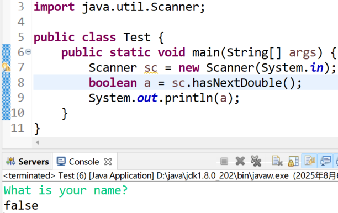Remove all terminated launches (double X icon)
The height and width of the screenshot is (213, 338).
256,161
